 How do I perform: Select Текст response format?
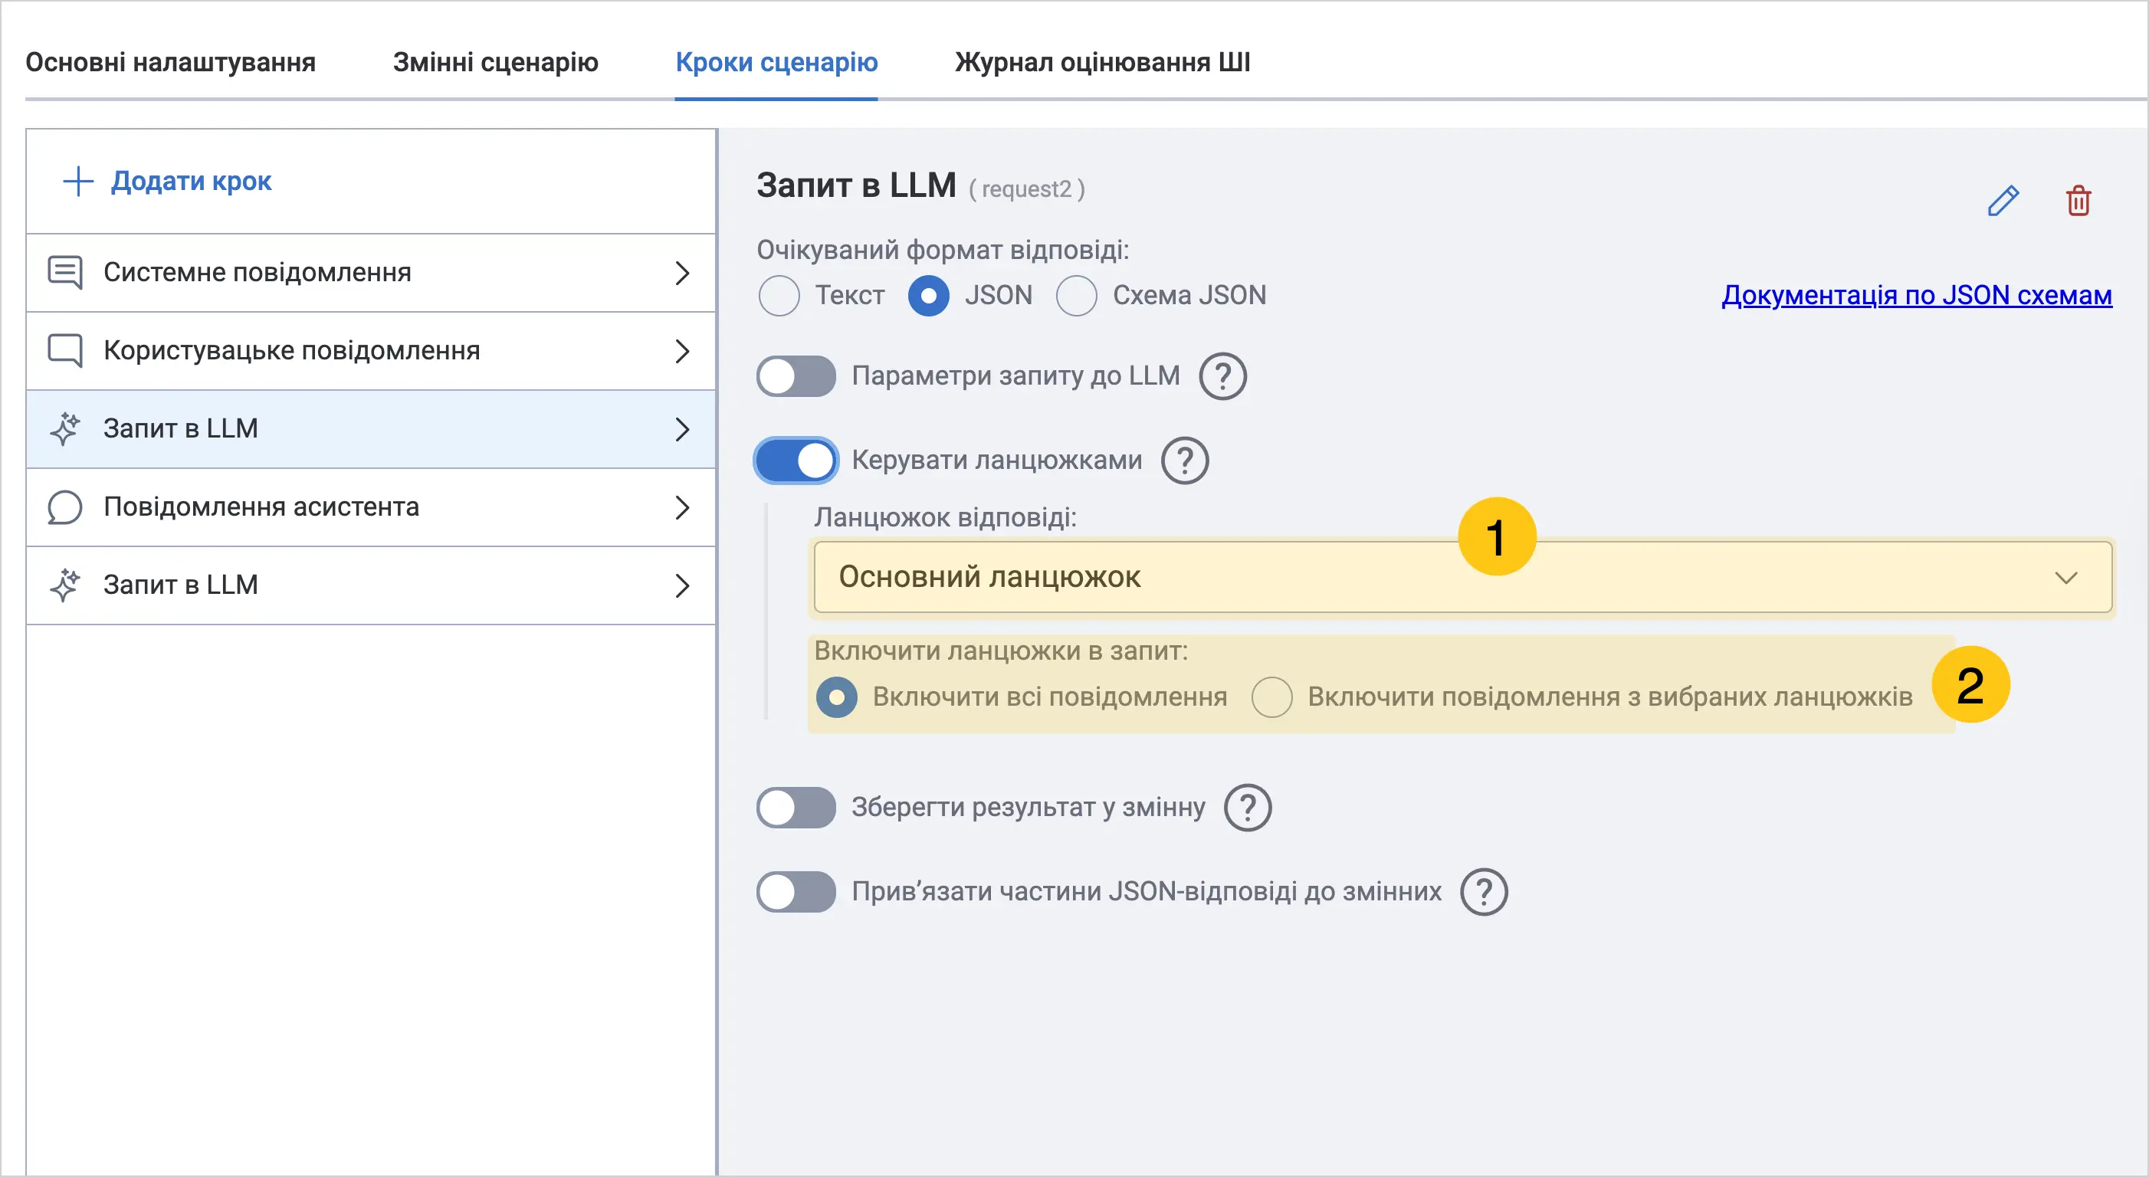pyautogui.click(x=779, y=296)
